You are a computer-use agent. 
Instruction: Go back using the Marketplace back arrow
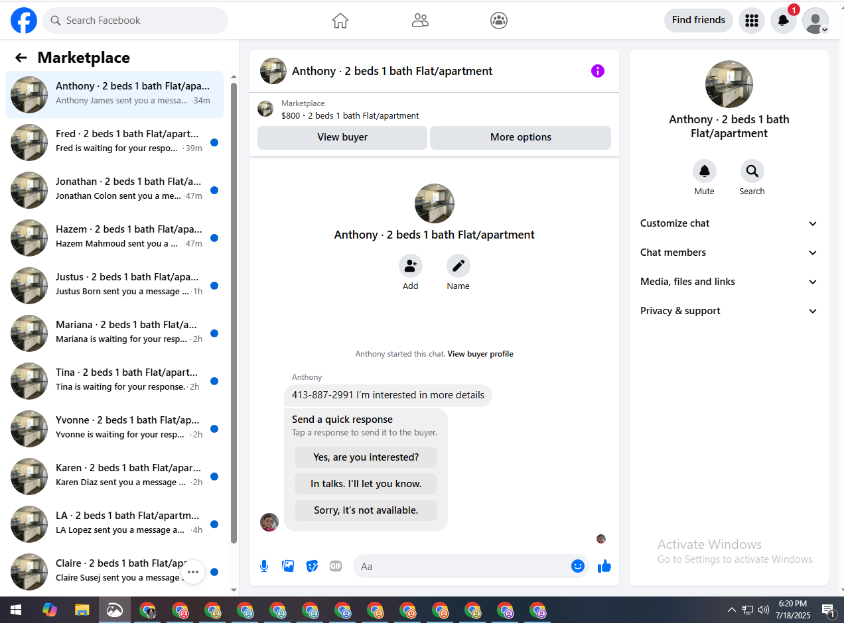(21, 58)
